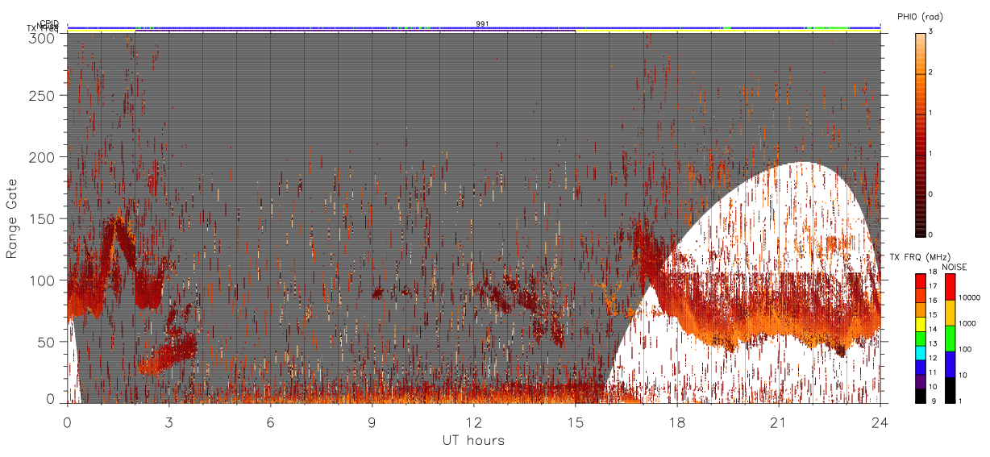Click the green NOISE swatch between 100 and 1000
Viewport: 990px width, 457px height.
pos(950,339)
